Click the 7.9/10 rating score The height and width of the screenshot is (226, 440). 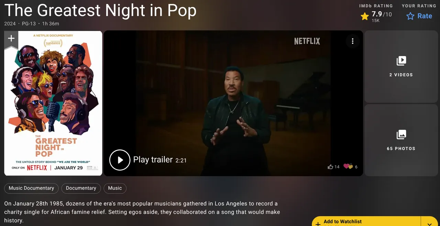[x=382, y=14]
